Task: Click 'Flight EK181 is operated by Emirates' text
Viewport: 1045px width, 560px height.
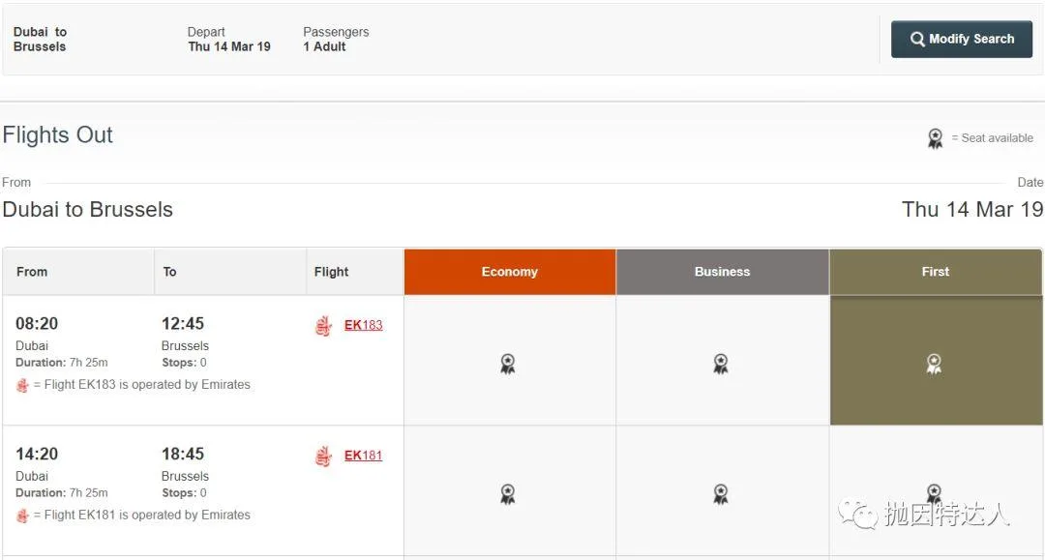Action: (147, 515)
